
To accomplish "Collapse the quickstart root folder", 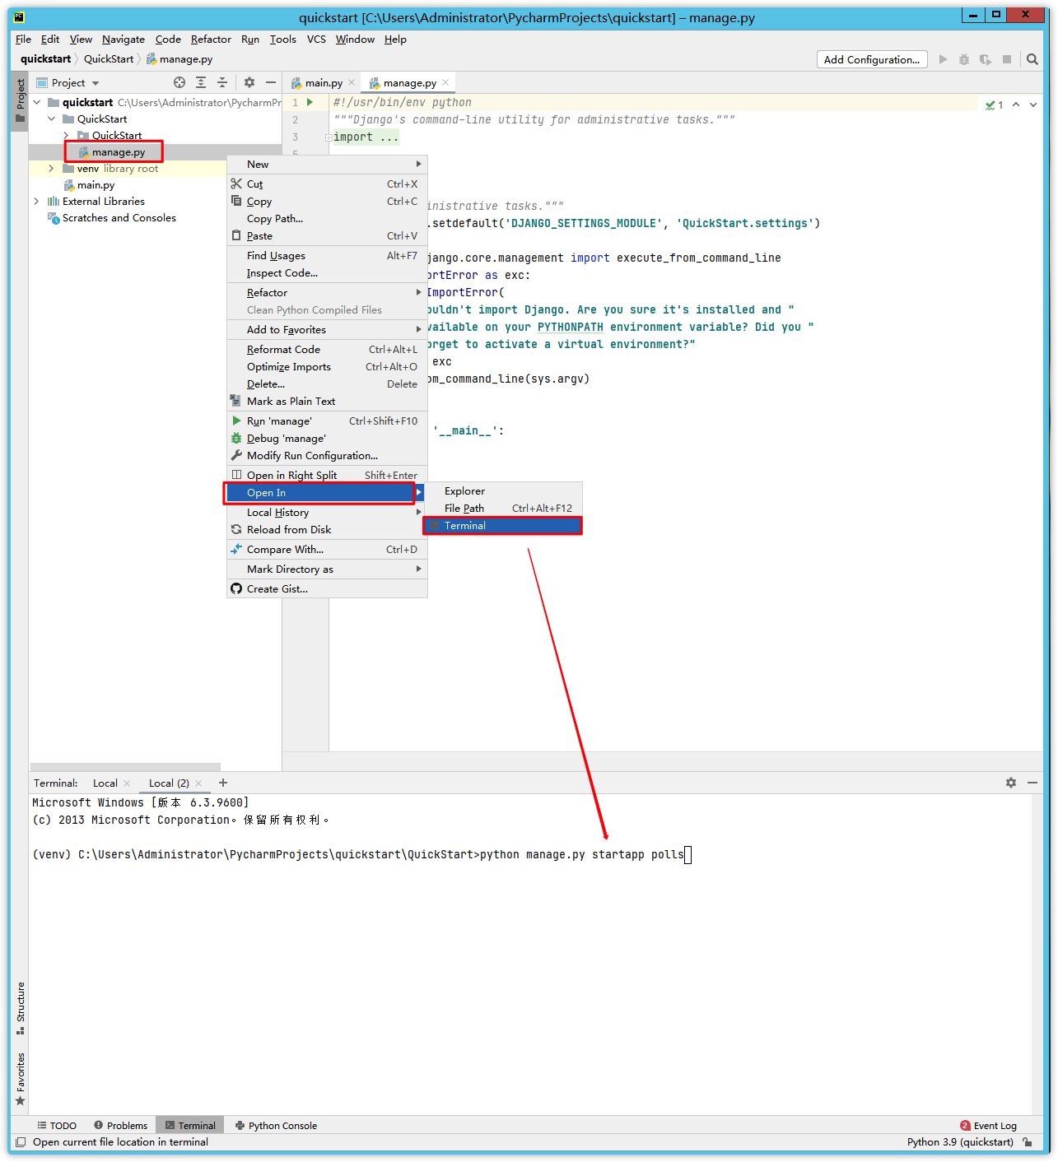I will click(37, 103).
